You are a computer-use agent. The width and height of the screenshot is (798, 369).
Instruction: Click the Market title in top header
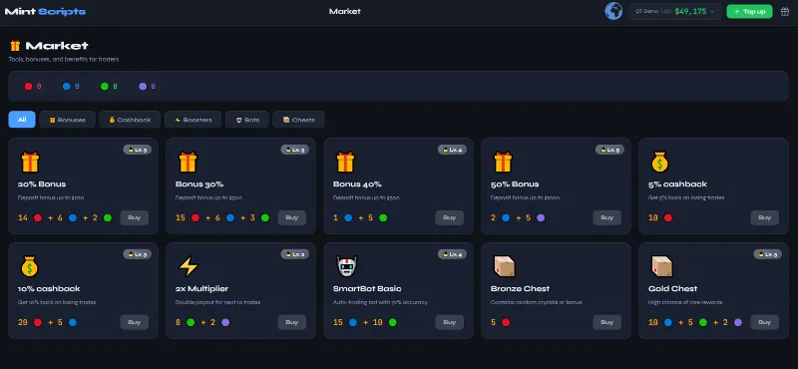345,11
